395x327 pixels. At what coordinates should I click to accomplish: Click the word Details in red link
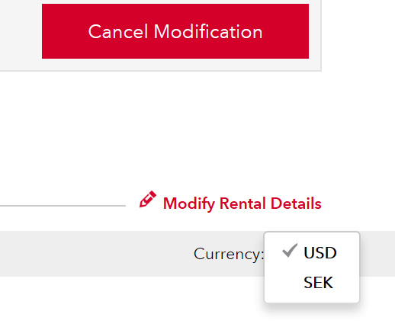[296, 204]
